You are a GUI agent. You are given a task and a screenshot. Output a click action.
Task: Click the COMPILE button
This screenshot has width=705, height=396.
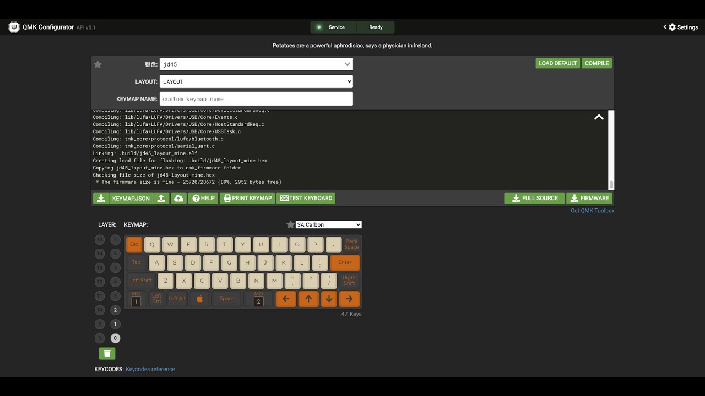[x=597, y=63]
